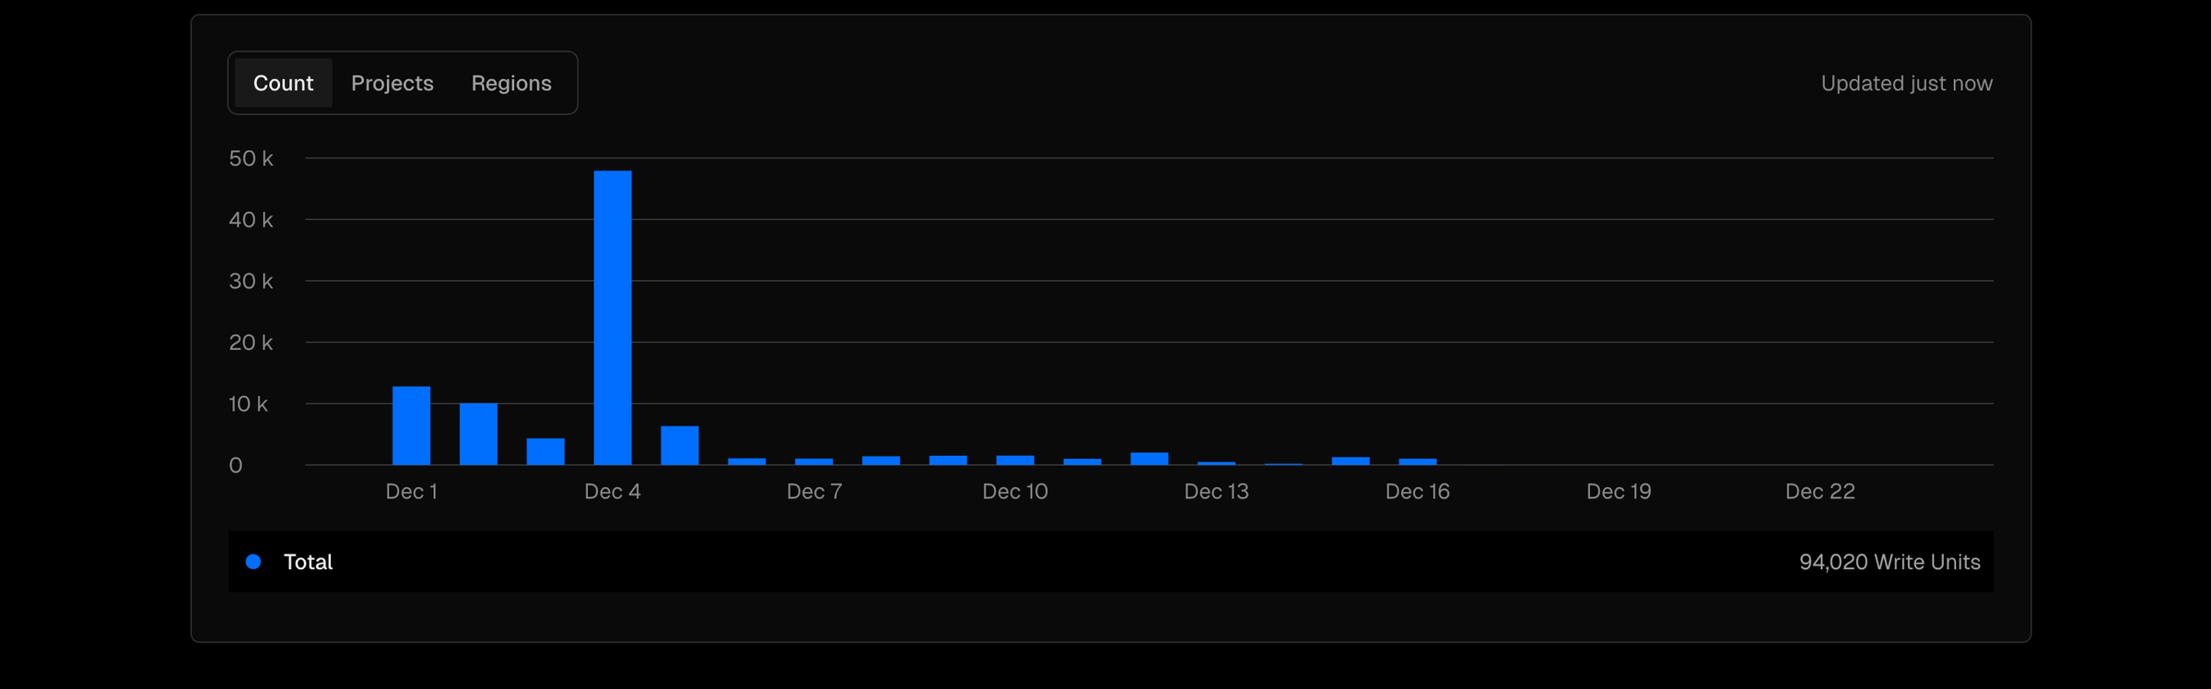Image resolution: width=2211 pixels, height=689 pixels.
Task: Open the Projects tab
Action: (x=392, y=83)
